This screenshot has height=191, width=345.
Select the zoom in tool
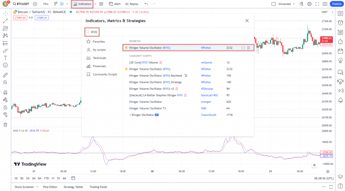[x=5, y=83]
